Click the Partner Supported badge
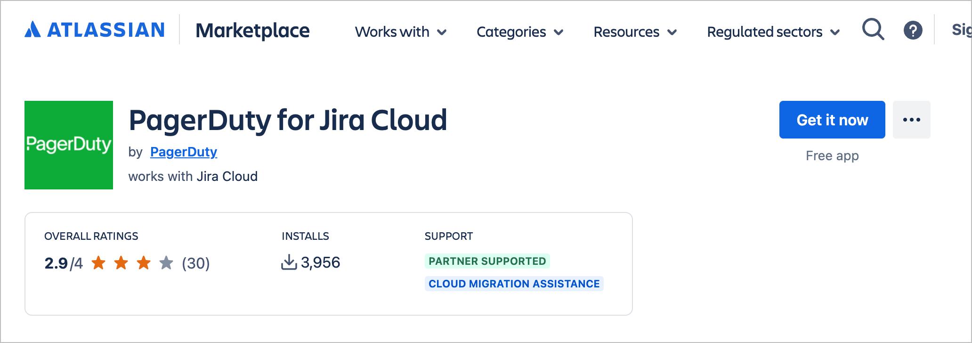 click(487, 261)
